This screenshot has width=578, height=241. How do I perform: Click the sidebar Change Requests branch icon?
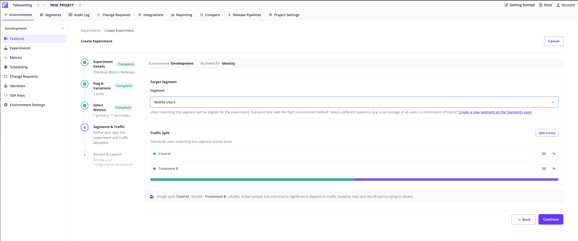[6, 77]
